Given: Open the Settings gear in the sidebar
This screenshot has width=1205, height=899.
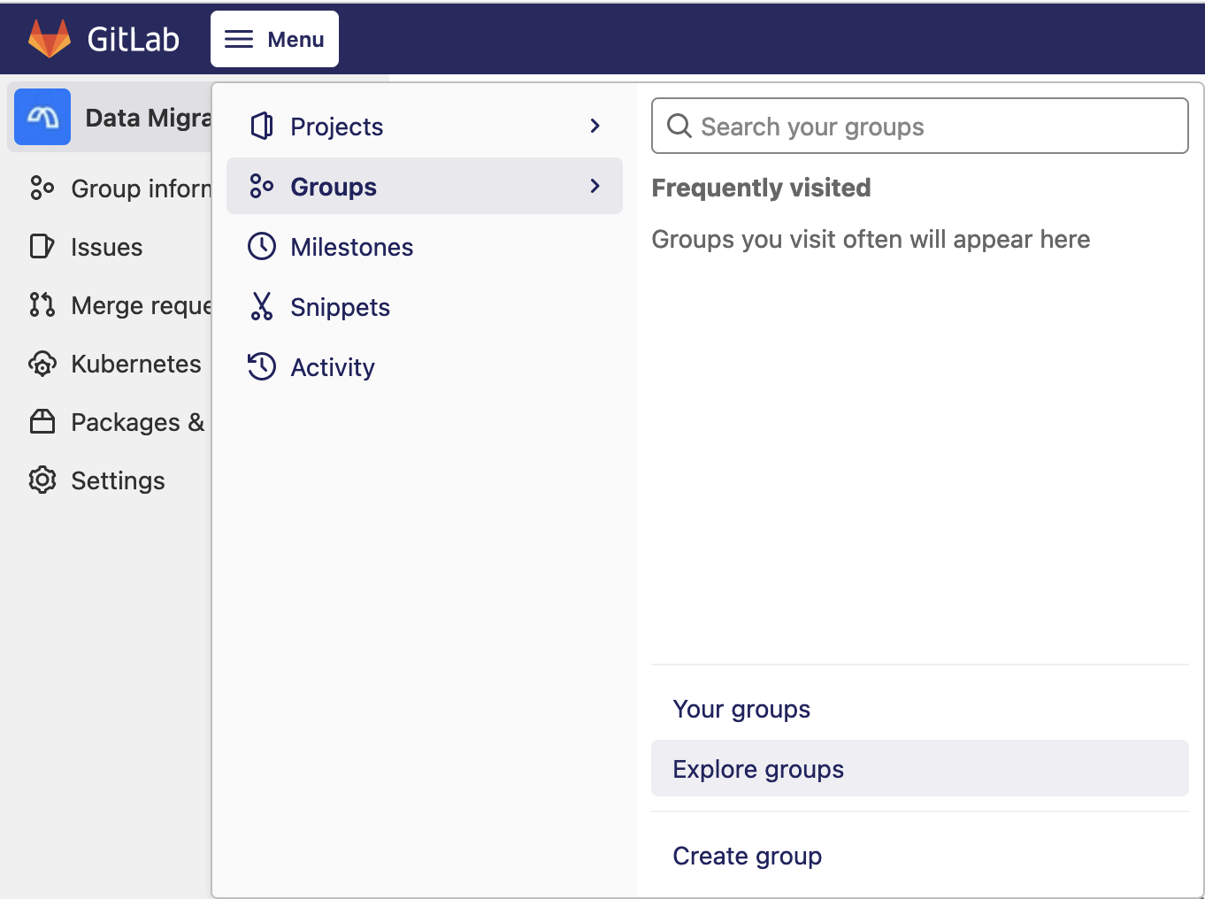Looking at the screenshot, I should 42,480.
